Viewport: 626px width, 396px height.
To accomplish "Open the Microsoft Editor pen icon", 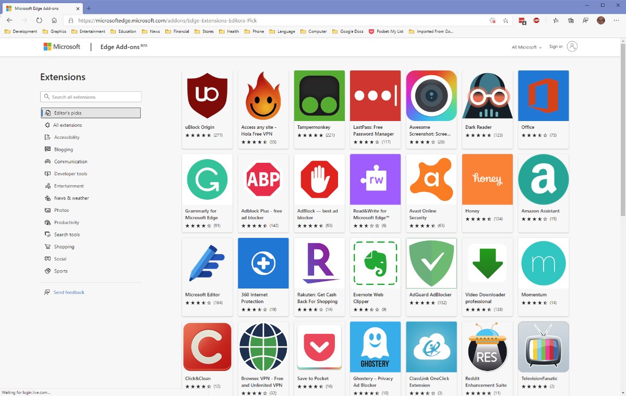I will pyautogui.click(x=207, y=263).
